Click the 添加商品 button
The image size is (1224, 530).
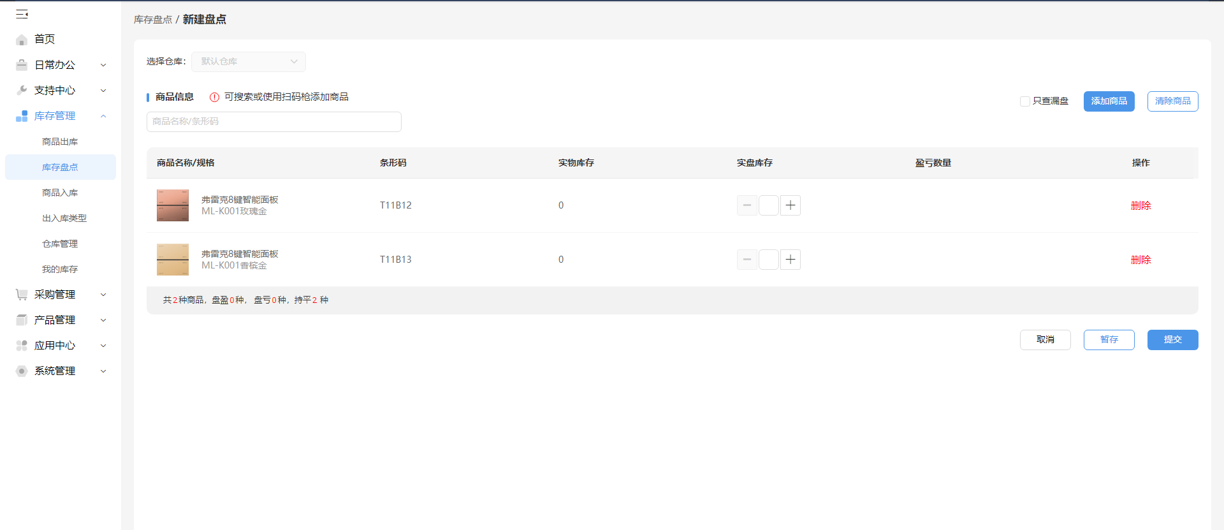pyautogui.click(x=1109, y=101)
